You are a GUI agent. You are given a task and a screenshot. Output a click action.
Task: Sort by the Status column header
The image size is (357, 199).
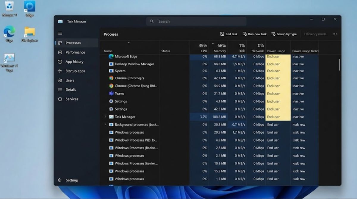tap(166, 51)
